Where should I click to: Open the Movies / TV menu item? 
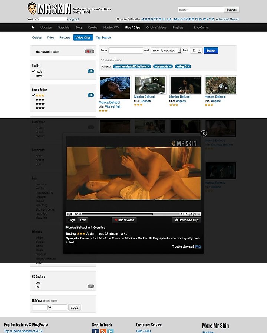pos(111,27)
